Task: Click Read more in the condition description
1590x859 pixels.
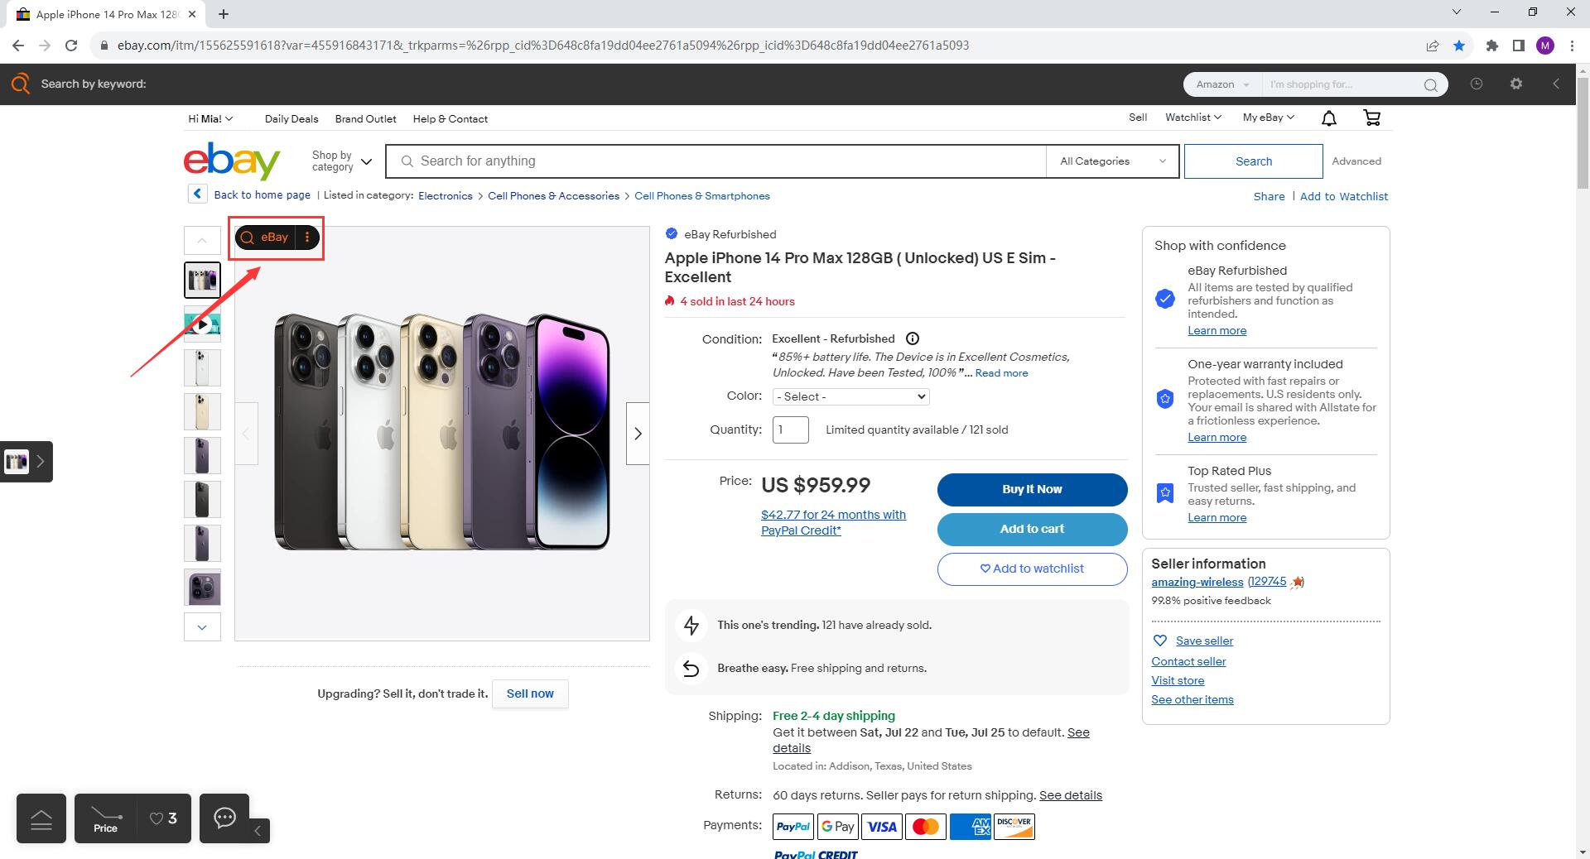Action: tap(1001, 373)
